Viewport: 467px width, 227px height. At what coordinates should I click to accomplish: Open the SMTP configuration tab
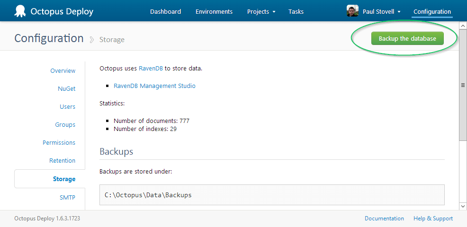pos(67,198)
